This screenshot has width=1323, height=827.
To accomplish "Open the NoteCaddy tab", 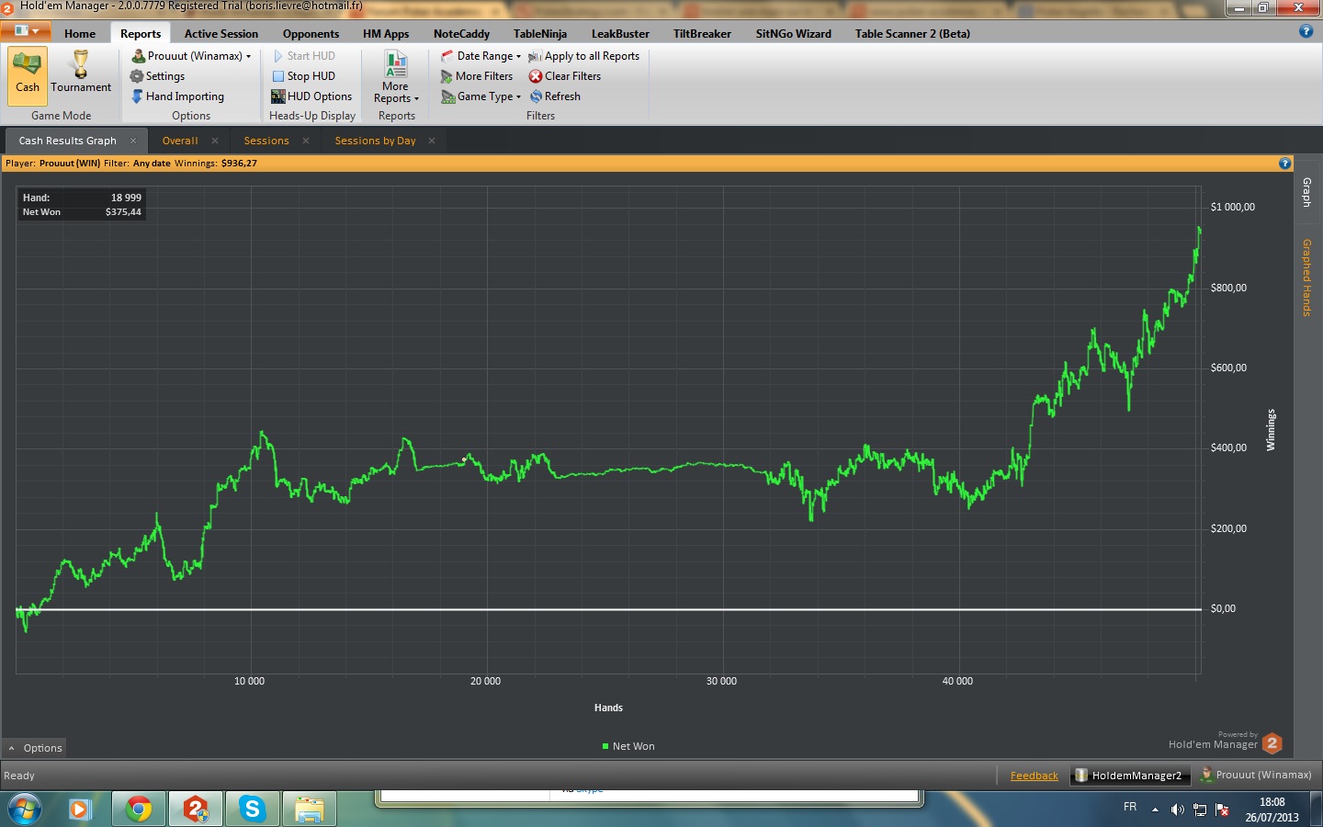I will tap(461, 34).
